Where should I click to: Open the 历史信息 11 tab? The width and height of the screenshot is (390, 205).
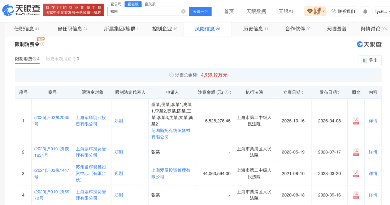point(255,29)
